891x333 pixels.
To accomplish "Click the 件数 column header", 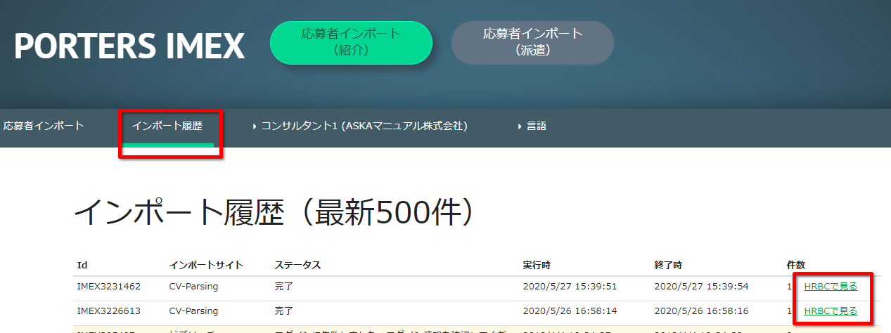I will [795, 266].
